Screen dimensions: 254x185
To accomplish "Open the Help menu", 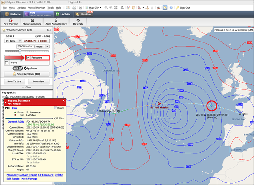I will click(58, 8).
